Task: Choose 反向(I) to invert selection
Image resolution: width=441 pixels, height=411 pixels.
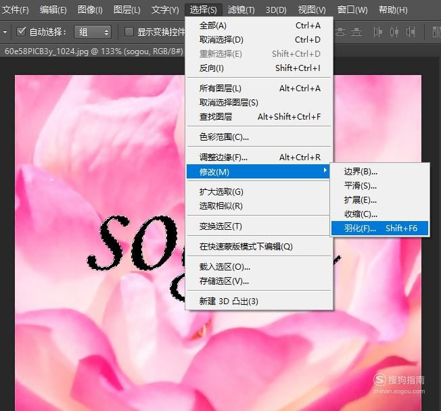Action: point(259,68)
